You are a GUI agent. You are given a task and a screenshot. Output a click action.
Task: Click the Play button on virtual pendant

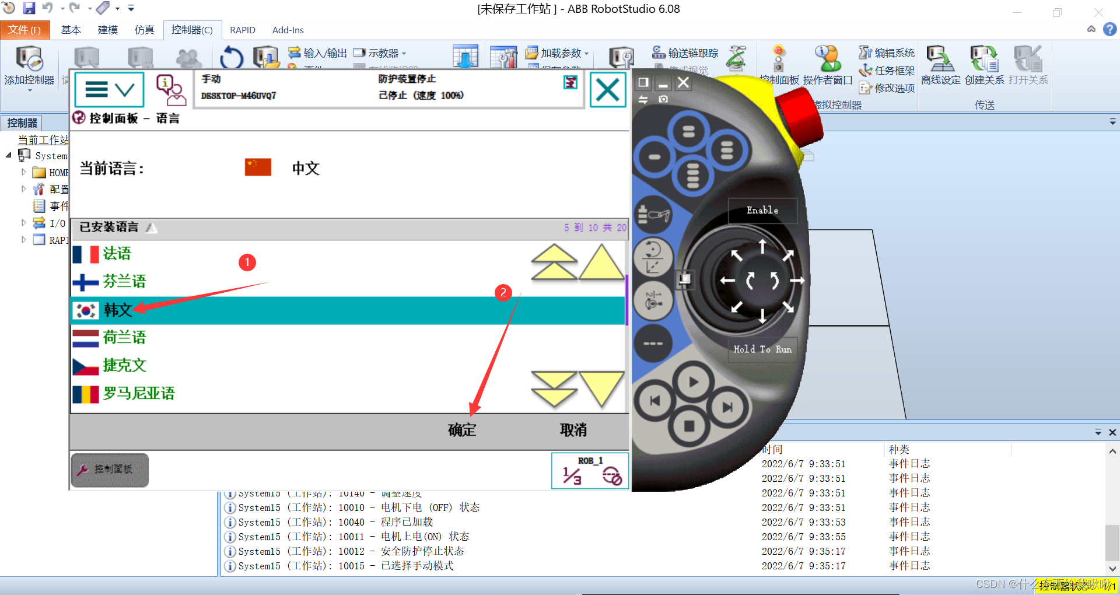pyautogui.click(x=692, y=383)
